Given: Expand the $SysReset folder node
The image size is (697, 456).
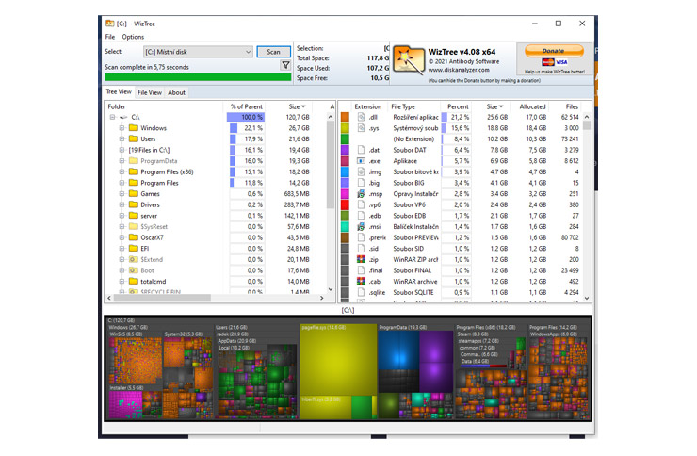Looking at the screenshot, I should click(122, 227).
